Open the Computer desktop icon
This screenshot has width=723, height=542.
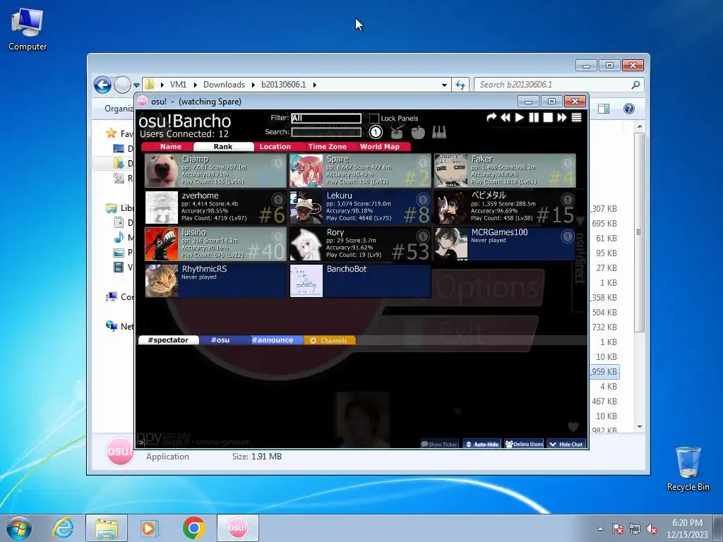pyautogui.click(x=28, y=28)
